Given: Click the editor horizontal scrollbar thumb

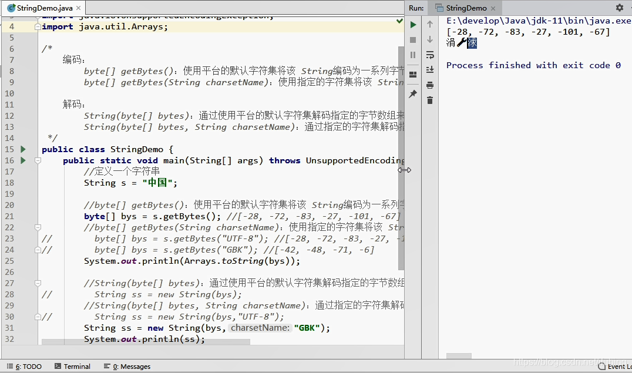Looking at the screenshot, I should click(146, 342).
